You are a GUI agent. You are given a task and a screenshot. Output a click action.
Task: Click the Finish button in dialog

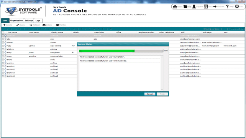click(162, 94)
